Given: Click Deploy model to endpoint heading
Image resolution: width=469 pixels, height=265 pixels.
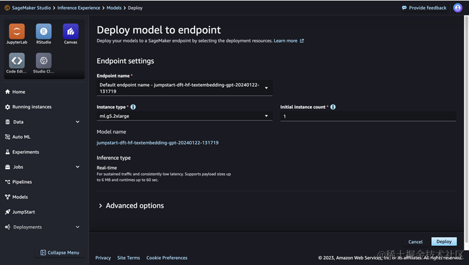Looking at the screenshot, I should click(159, 30).
